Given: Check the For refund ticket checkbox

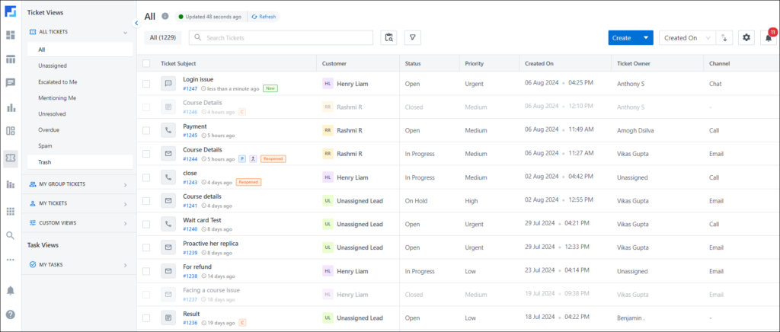Looking at the screenshot, I should [x=146, y=271].
